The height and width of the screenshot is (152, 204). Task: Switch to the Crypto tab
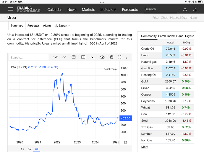point(190,36)
